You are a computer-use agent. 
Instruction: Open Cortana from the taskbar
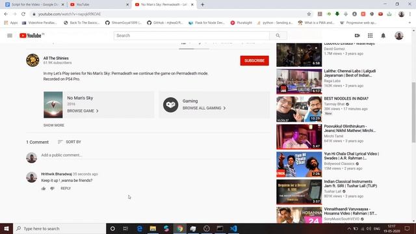click(112, 228)
